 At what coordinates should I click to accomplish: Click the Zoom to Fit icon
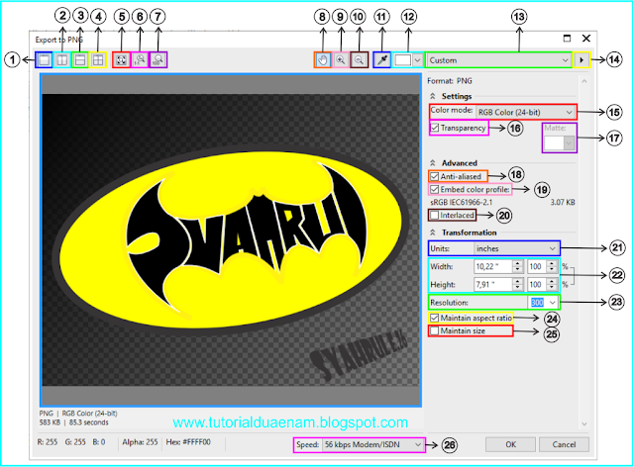[121, 60]
